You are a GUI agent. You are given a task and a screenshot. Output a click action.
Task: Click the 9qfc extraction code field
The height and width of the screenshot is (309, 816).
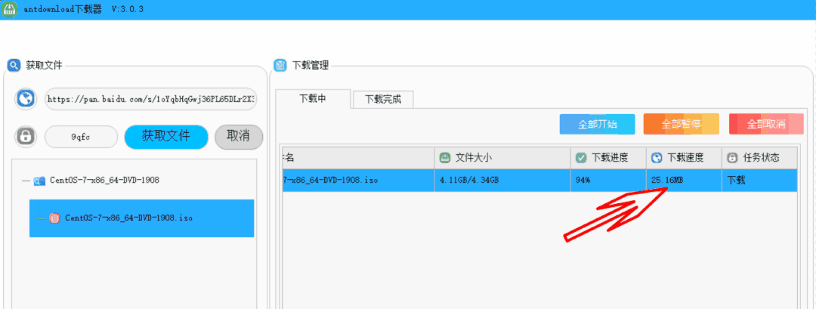[81, 137]
